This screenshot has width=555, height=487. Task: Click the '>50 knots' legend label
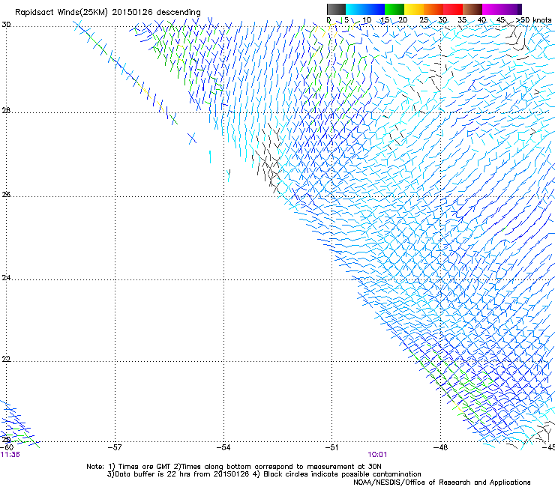pyautogui.click(x=533, y=20)
